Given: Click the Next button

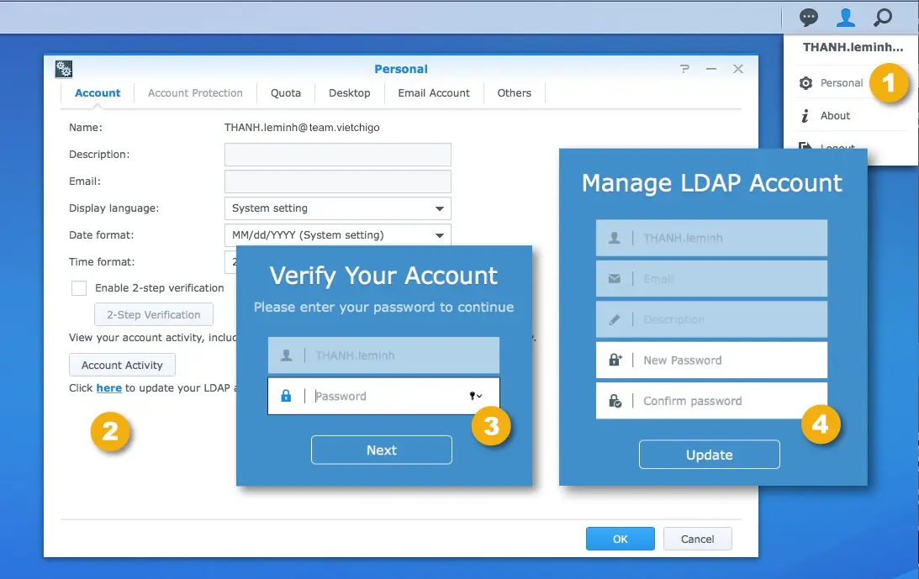Looking at the screenshot, I should (x=382, y=450).
